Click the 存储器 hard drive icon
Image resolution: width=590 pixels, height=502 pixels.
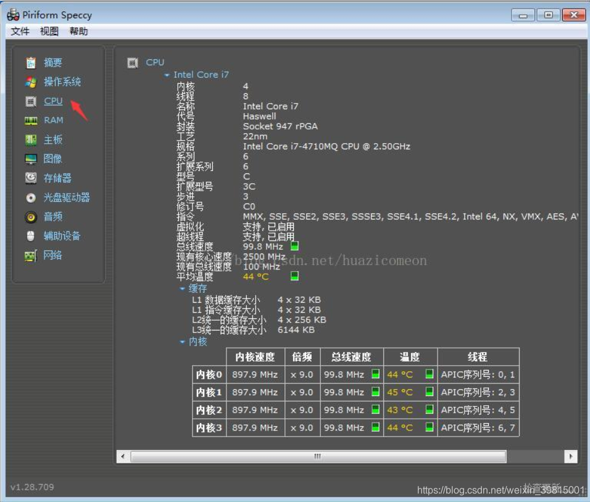pos(31,178)
